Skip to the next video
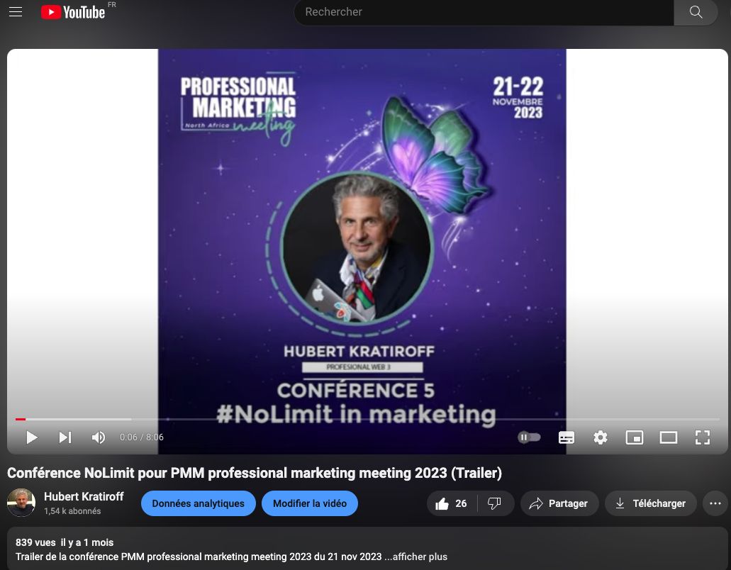The image size is (731, 570). (x=65, y=437)
